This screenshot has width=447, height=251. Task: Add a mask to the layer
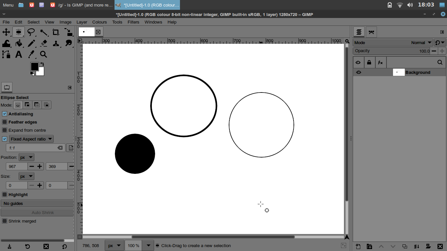pos(428,246)
